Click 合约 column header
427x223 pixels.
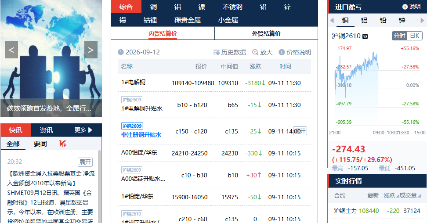340,195
